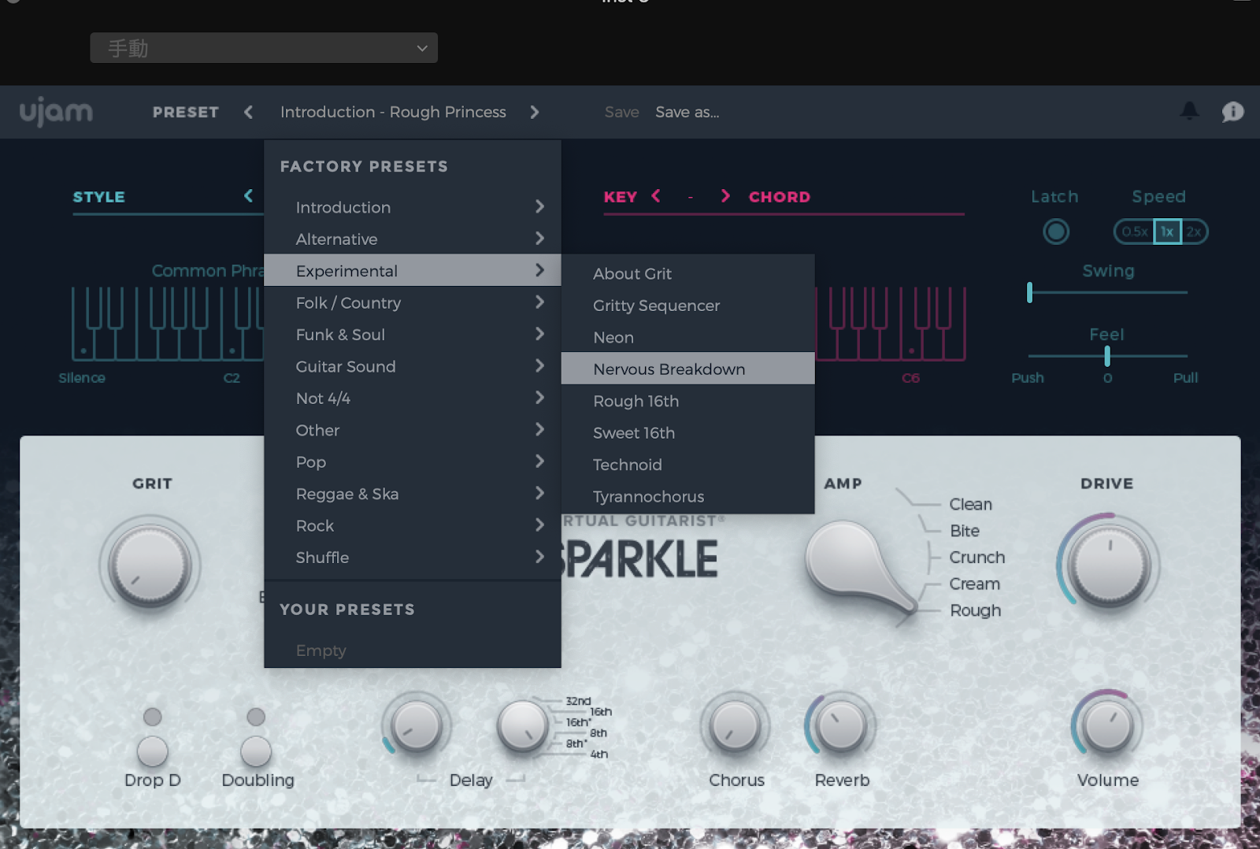The image size is (1260, 849).
Task: Click the previous key arrow
Action: [656, 195]
